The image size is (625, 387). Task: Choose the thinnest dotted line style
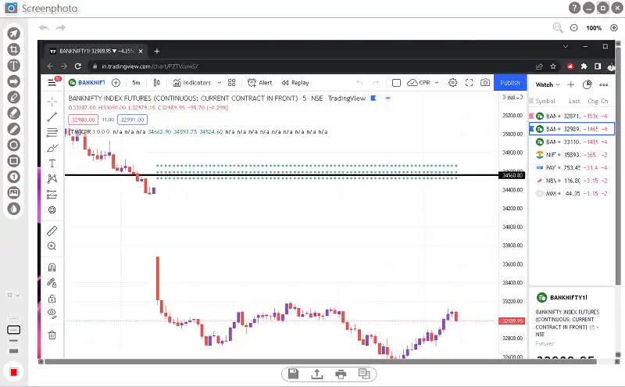[13, 319]
